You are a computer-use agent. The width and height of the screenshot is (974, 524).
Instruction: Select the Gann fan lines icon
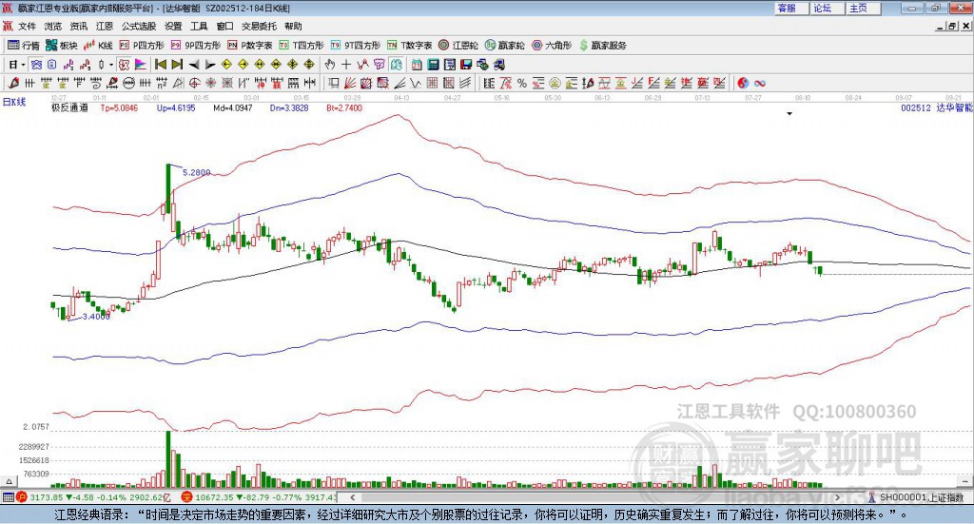pyautogui.click(x=350, y=83)
